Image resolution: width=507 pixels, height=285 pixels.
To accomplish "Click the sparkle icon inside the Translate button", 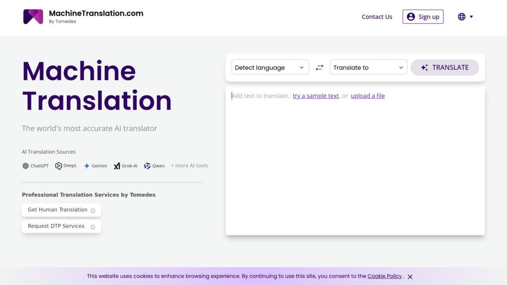I will (x=424, y=67).
